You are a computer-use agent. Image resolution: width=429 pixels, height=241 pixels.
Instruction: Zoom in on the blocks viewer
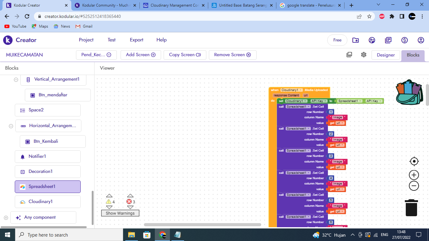[414, 175]
